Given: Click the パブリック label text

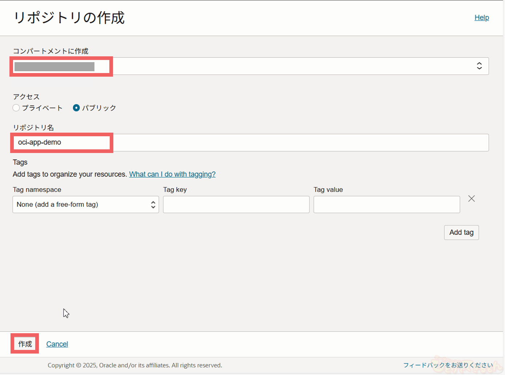Looking at the screenshot, I should 99,108.
